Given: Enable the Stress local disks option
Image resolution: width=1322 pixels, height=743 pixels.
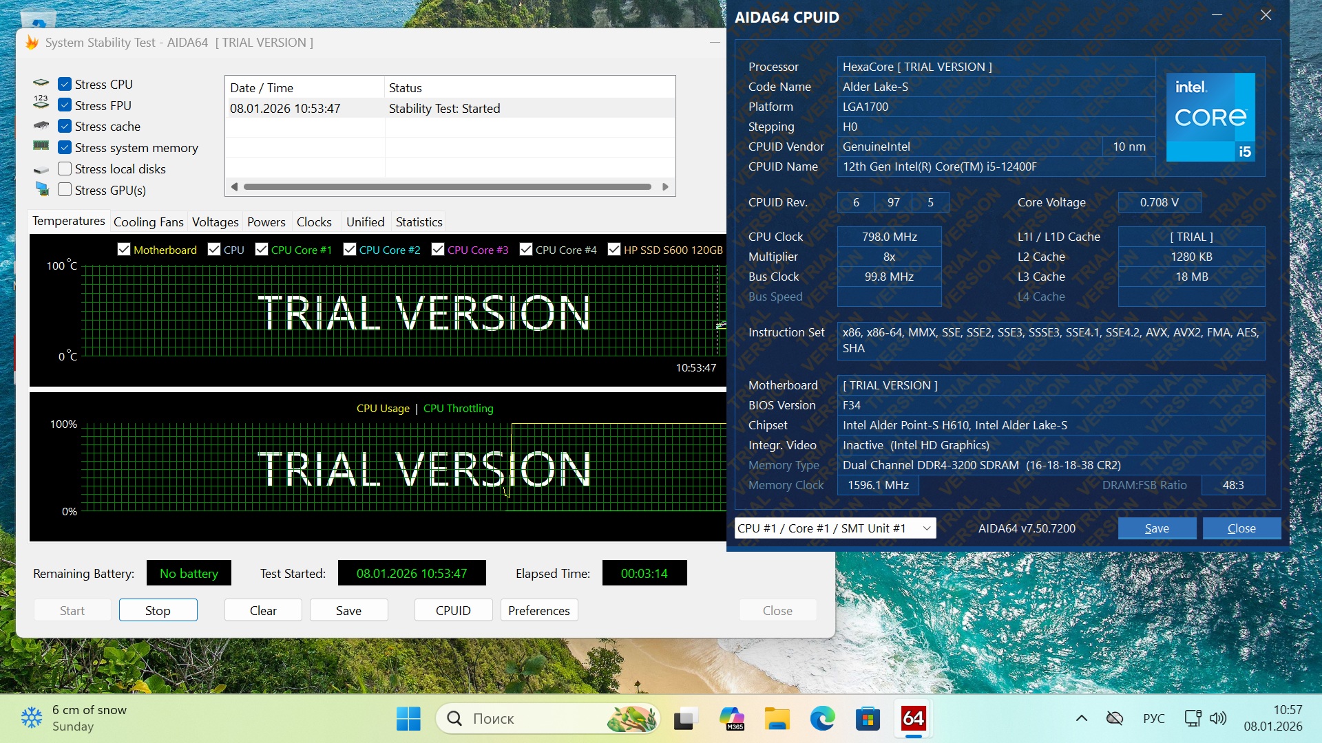Looking at the screenshot, I should (x=65, y=169).
